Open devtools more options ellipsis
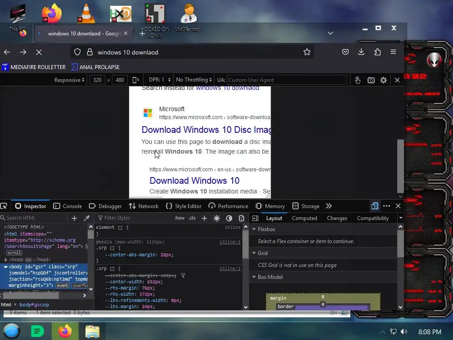Image resolution: width=453 pixels, height=340 pixels. [387, 206]
